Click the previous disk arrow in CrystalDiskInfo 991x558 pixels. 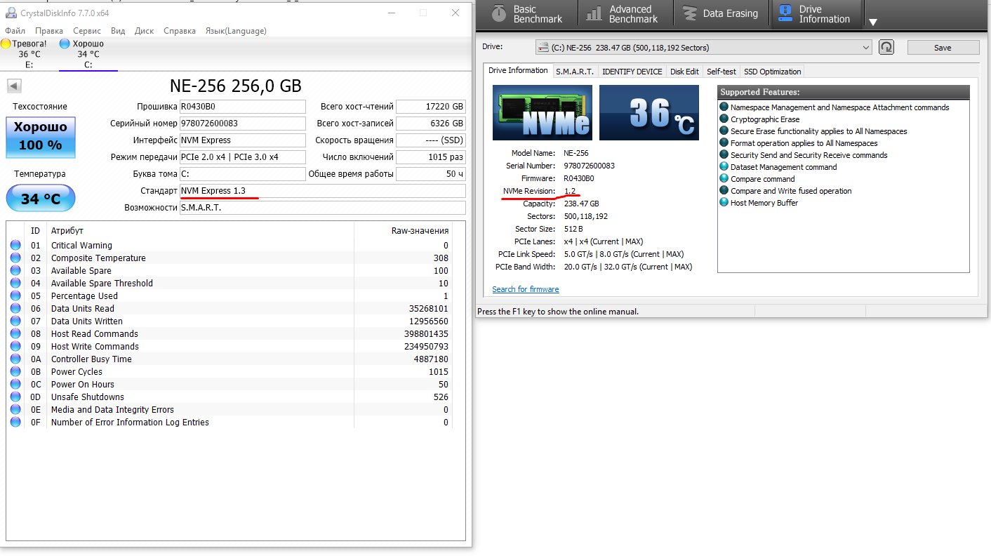[15, 86]
